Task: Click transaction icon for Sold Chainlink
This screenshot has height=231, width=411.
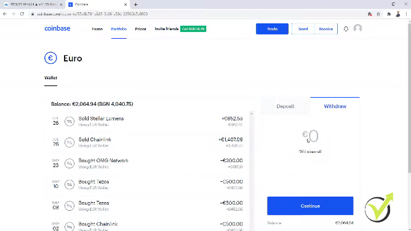Action: [70, 143]
